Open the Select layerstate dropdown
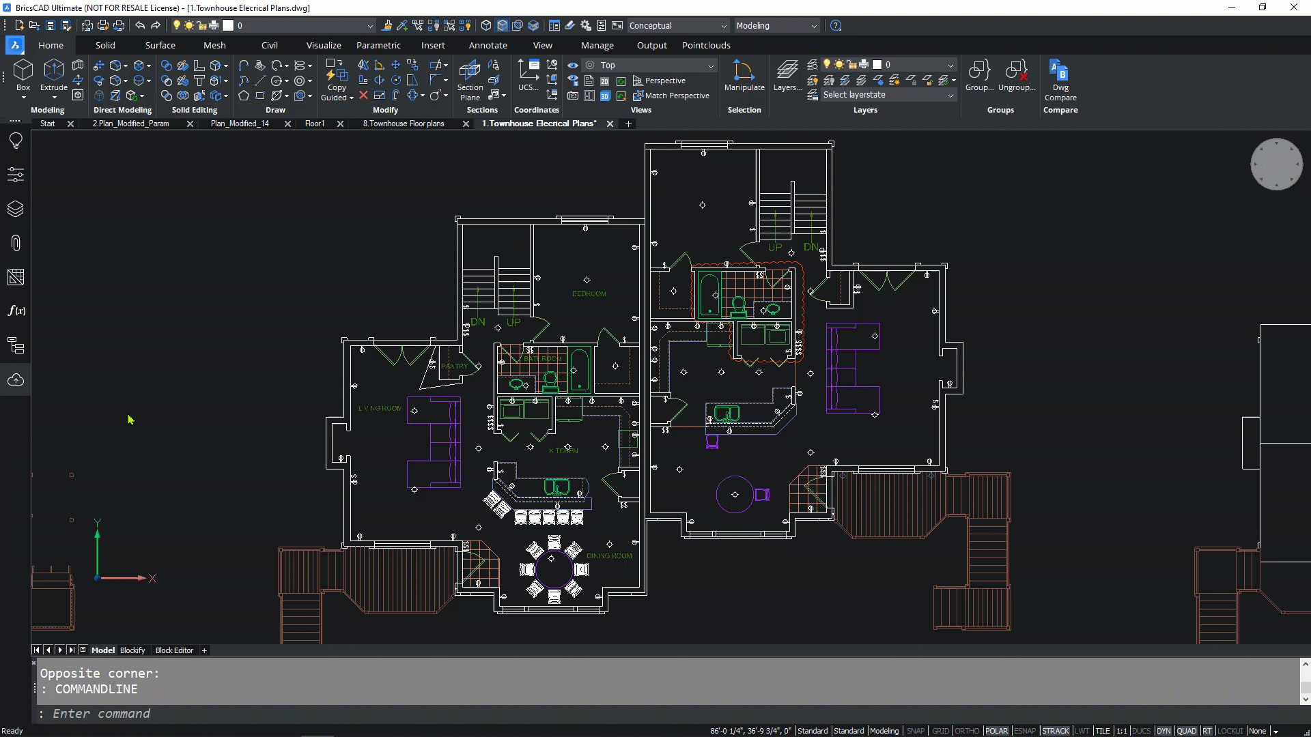The height and width of the screenshot is (737, 1311). (x=950, y=96)
